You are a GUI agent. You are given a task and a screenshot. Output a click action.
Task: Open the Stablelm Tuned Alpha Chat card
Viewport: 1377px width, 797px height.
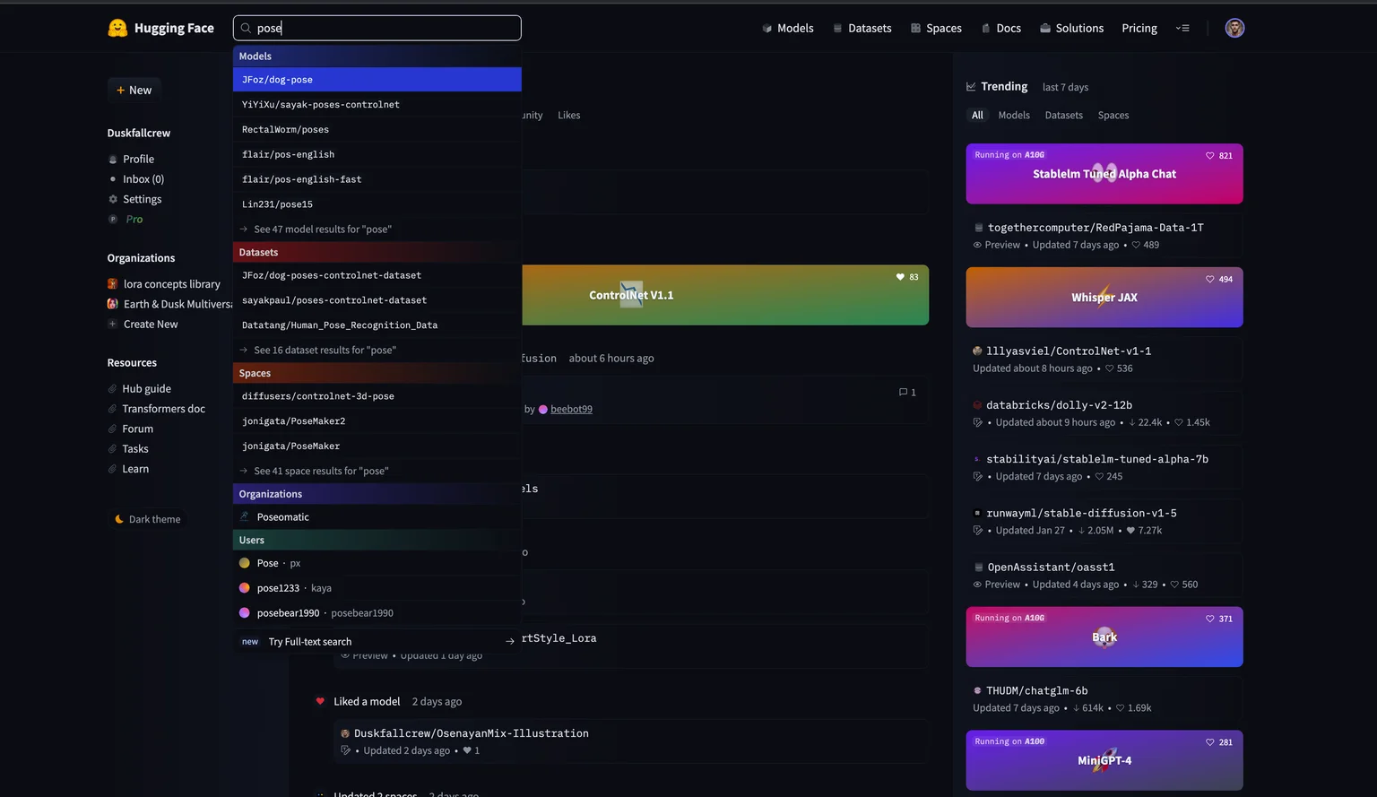[1104, 174]
